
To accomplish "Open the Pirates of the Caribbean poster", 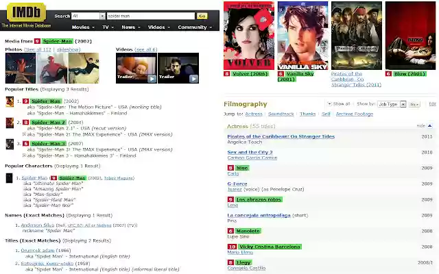I will click(357, 36).
